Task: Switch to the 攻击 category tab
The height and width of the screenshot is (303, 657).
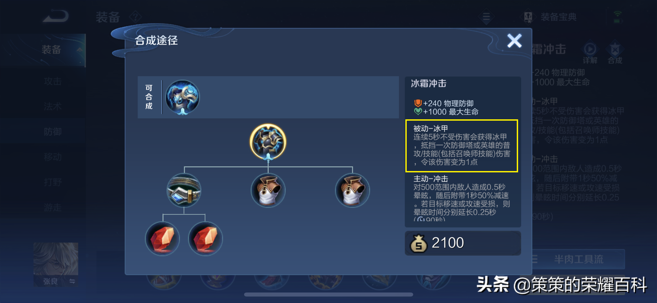Action: 53,81
